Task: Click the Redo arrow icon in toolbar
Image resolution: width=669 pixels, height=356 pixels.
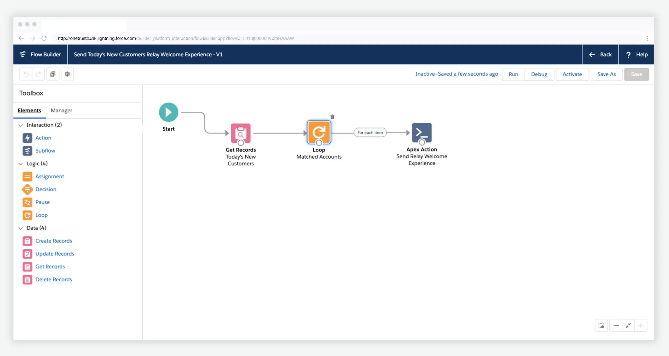Action: [x=38, y=74]
